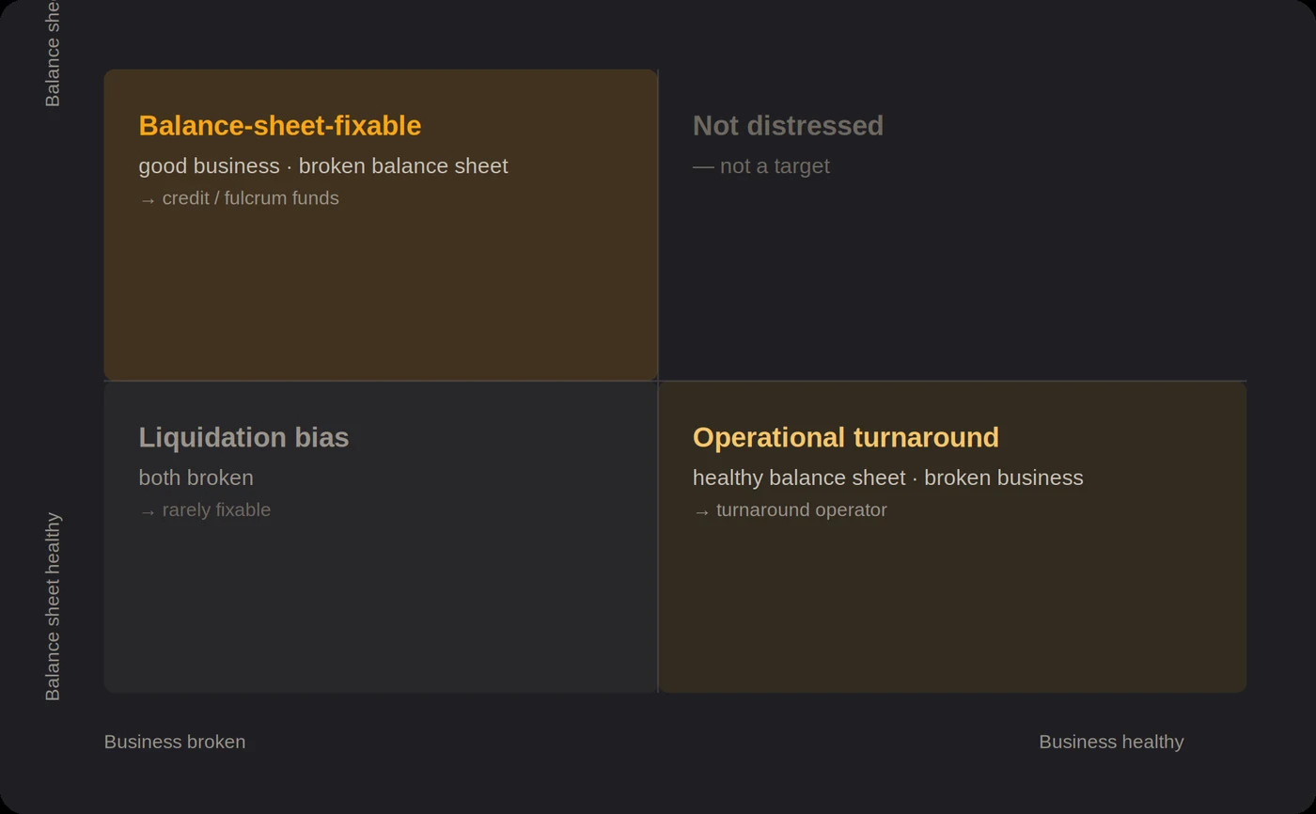The width and height of the screenshot is (1316, 814).
Task: Select 'healthy balance sheet · broken business' text
Action: 888,477
